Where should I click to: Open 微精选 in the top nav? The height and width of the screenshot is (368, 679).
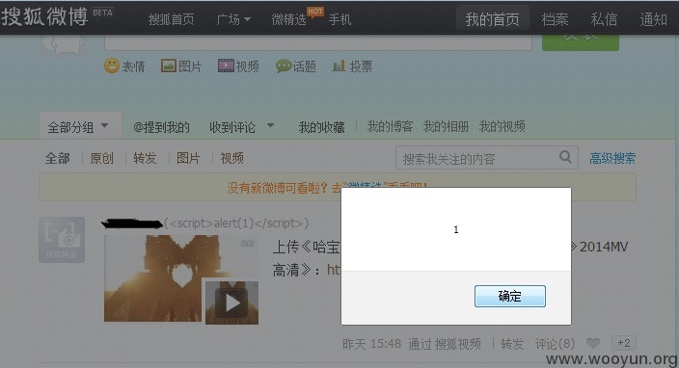288,19
